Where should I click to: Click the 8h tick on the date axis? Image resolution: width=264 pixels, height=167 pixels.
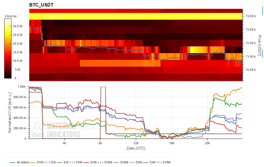(100, 143)
